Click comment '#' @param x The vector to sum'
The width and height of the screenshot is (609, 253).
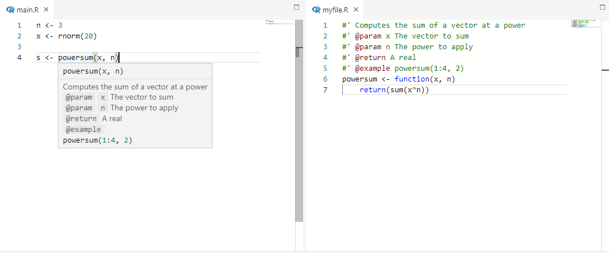(x=406, y=36)
